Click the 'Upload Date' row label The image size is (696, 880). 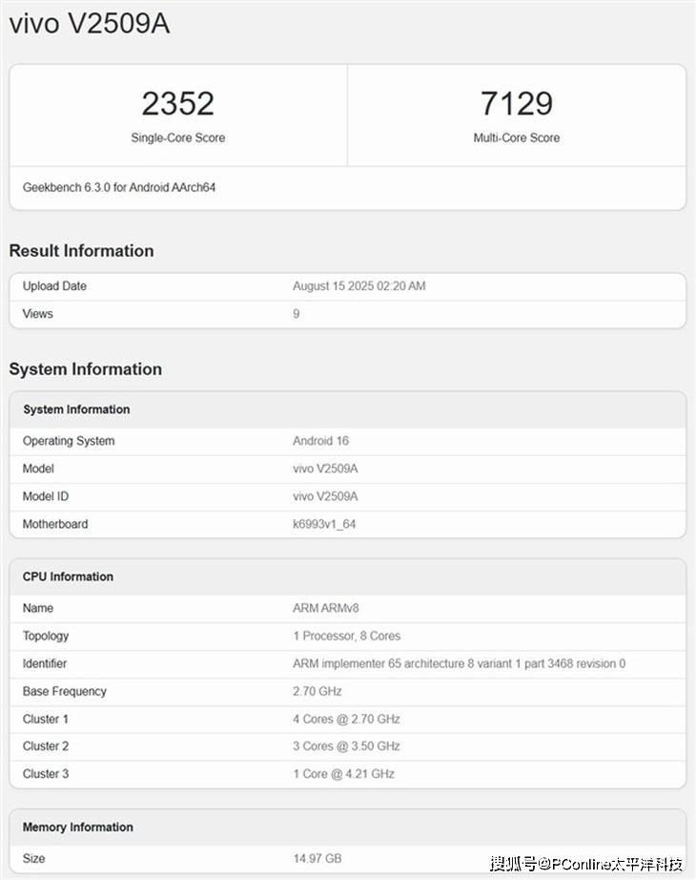click(54, 286)
